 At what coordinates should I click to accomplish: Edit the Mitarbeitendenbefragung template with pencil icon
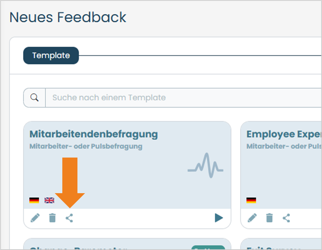click(x=35, y=218)
